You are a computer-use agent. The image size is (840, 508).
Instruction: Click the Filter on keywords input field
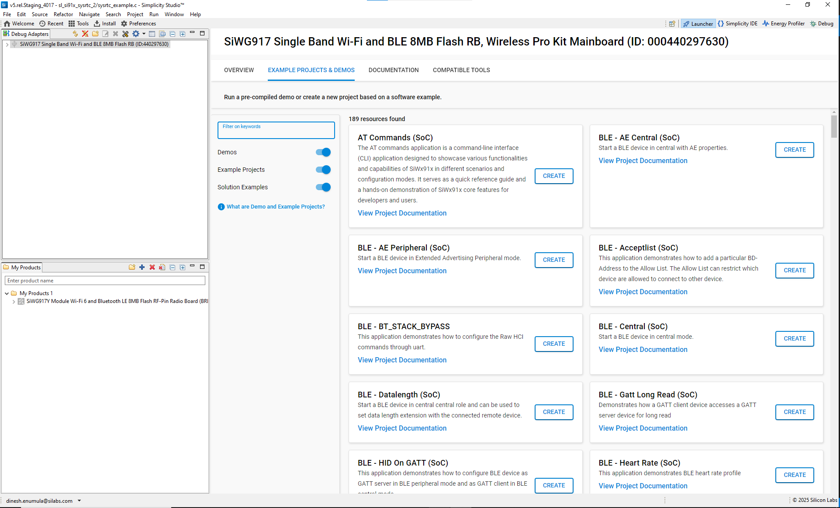pos(276,131)
